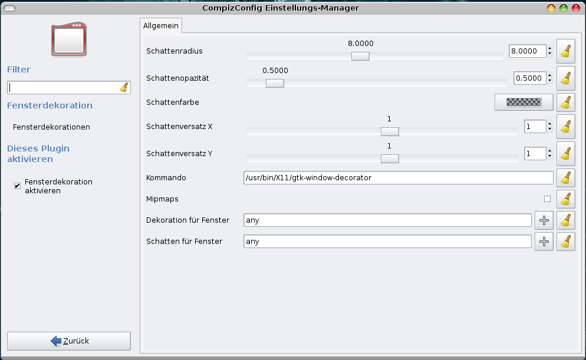Click the Dieses Plugin aktivieren heading
This screenshot has width=586, height=360.
point(38,153)
